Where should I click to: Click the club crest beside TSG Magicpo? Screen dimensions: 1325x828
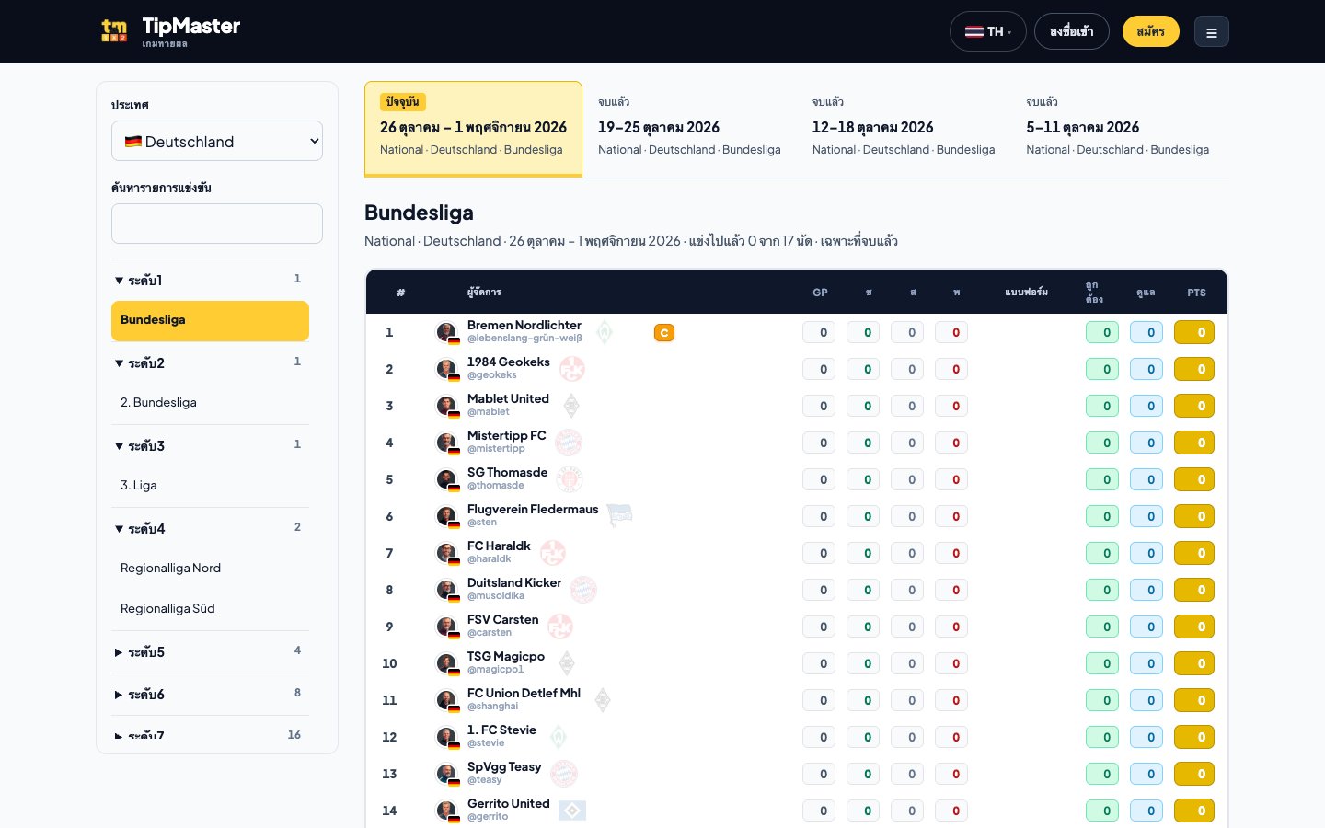click(x=567, y=663)
